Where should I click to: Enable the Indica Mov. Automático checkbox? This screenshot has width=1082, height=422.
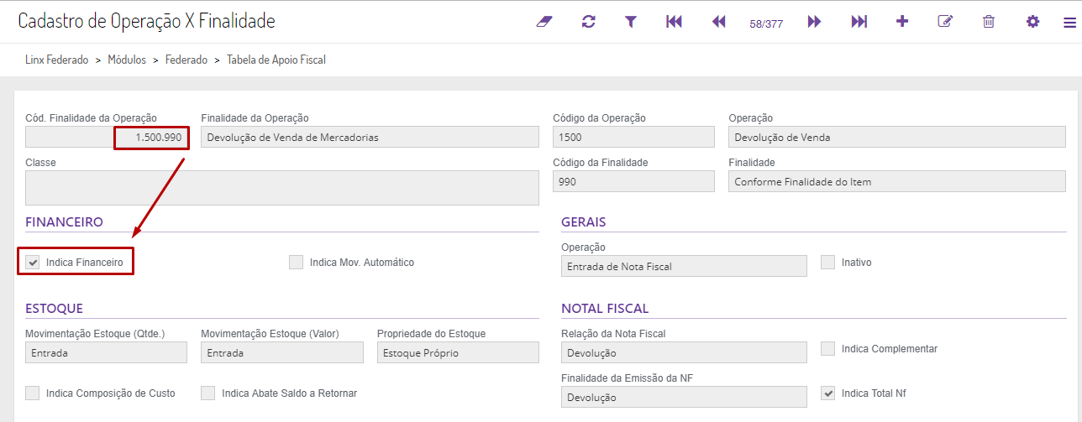[x=296, y=263]
